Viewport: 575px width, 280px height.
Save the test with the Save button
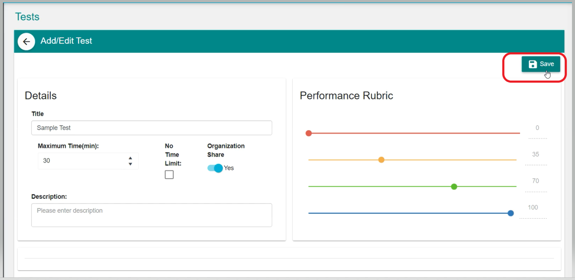541,64
